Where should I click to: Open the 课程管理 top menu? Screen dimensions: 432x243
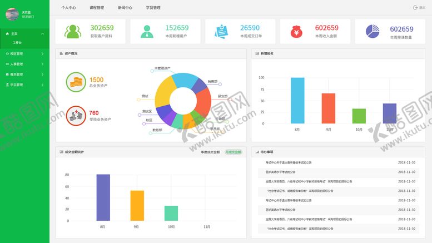[97, 8]
